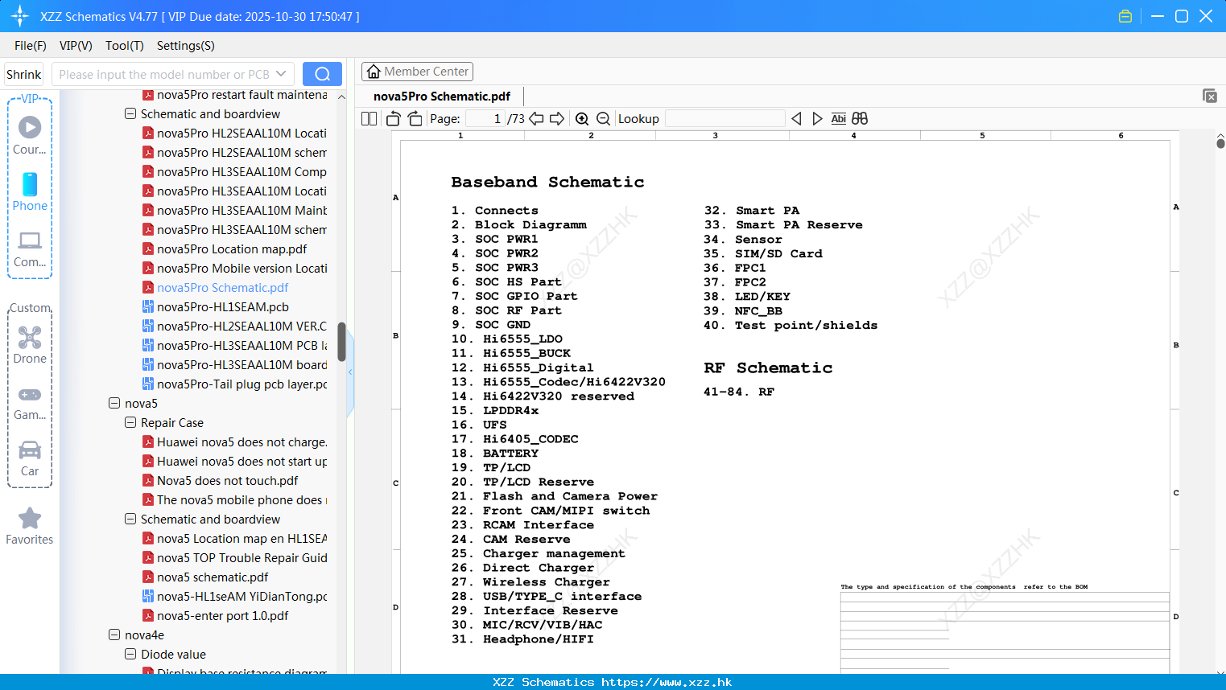Select the Computer category icon

tap(30, 248)
